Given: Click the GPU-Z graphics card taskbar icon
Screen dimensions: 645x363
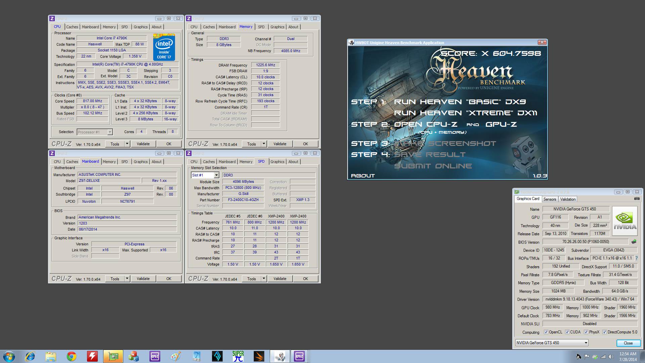Looking at the screenshot, I should (113, 356).
